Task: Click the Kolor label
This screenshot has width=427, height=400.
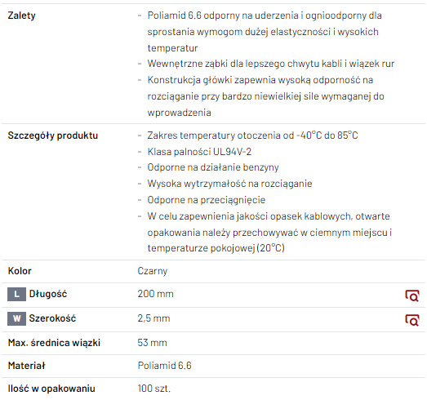Action: coord(20,271)
